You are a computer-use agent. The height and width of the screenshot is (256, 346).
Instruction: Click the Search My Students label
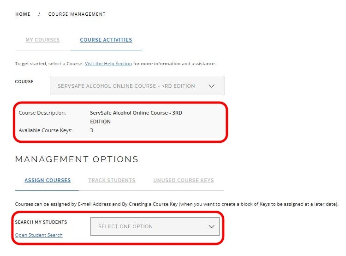(x=41, y=222)
